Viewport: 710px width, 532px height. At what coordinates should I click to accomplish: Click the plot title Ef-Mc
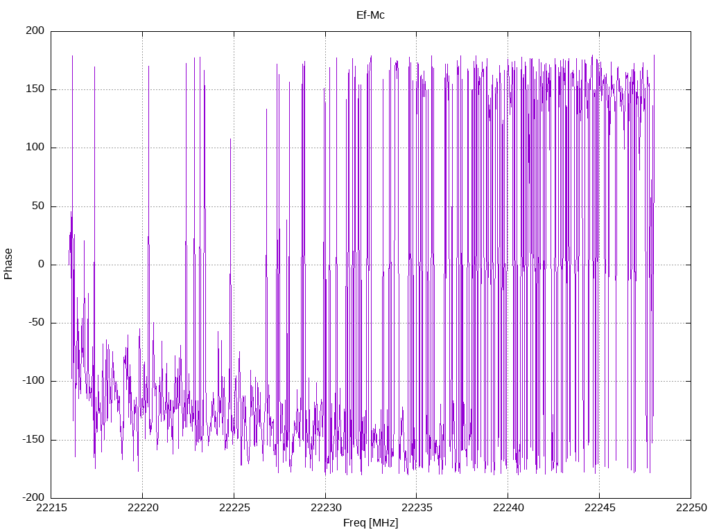[370, 15]
